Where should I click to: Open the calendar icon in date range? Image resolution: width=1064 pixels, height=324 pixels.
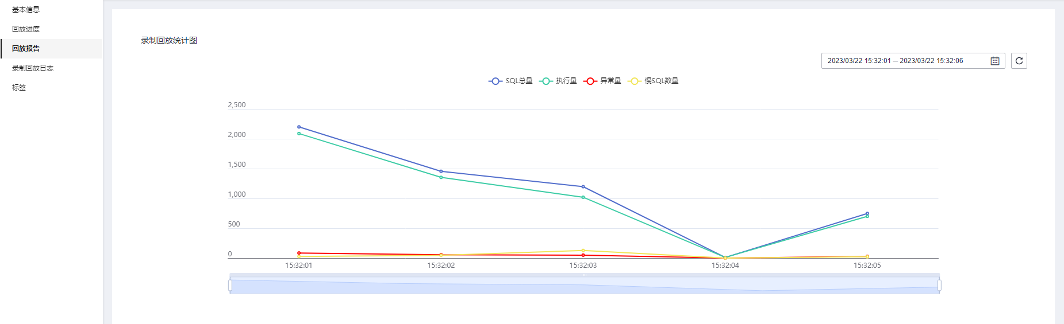coord(995,61)
